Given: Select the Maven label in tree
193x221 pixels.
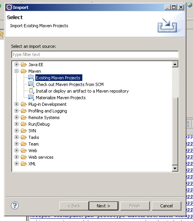Looking at the screenshot, I should 35,71.
